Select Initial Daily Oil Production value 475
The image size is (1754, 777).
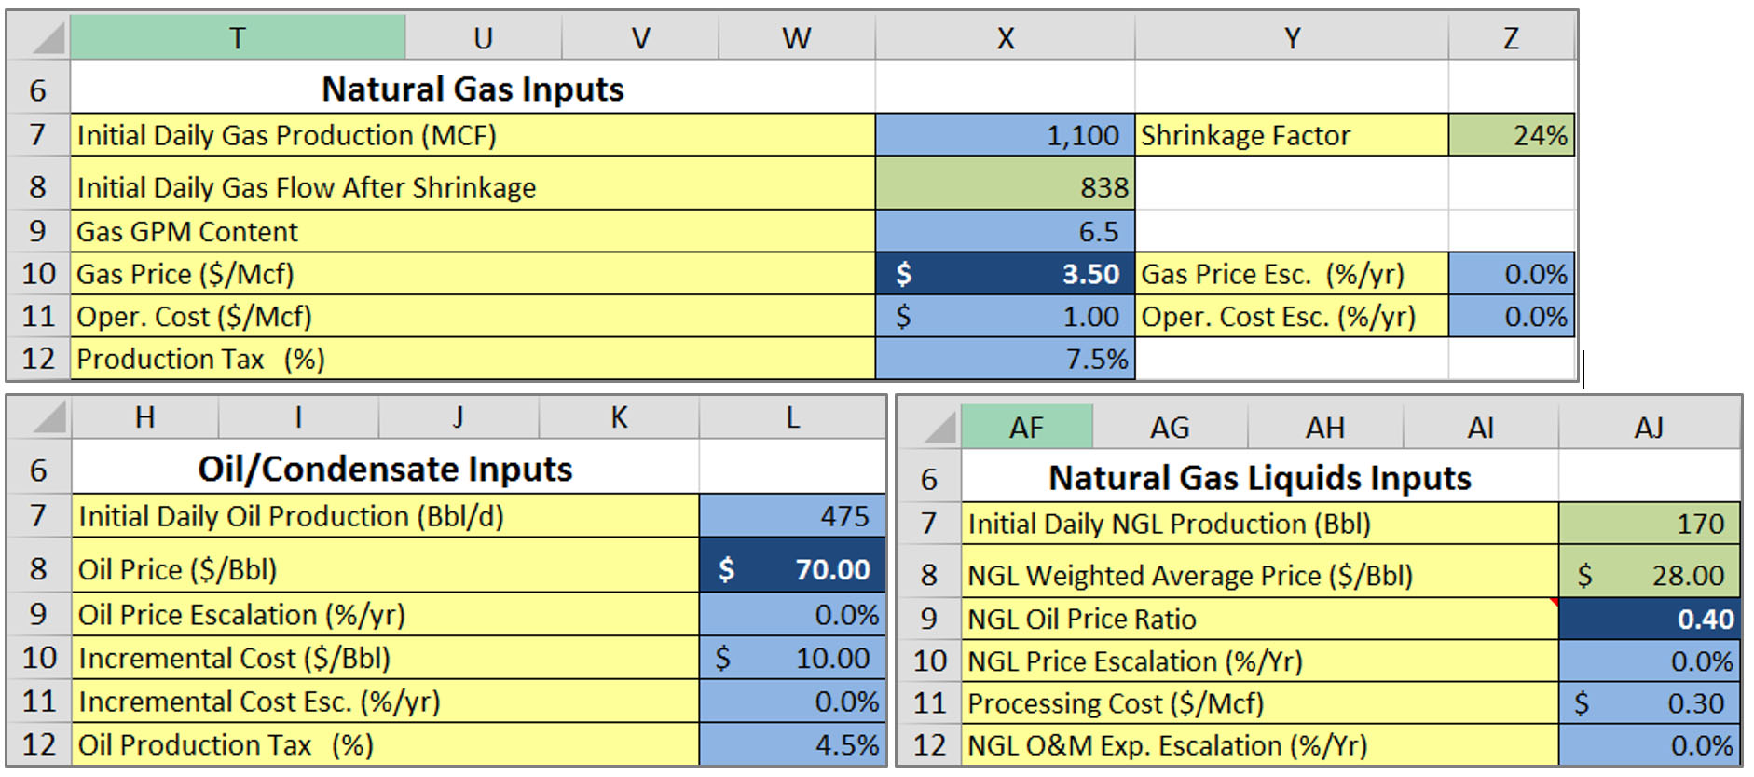click(792, 516)
